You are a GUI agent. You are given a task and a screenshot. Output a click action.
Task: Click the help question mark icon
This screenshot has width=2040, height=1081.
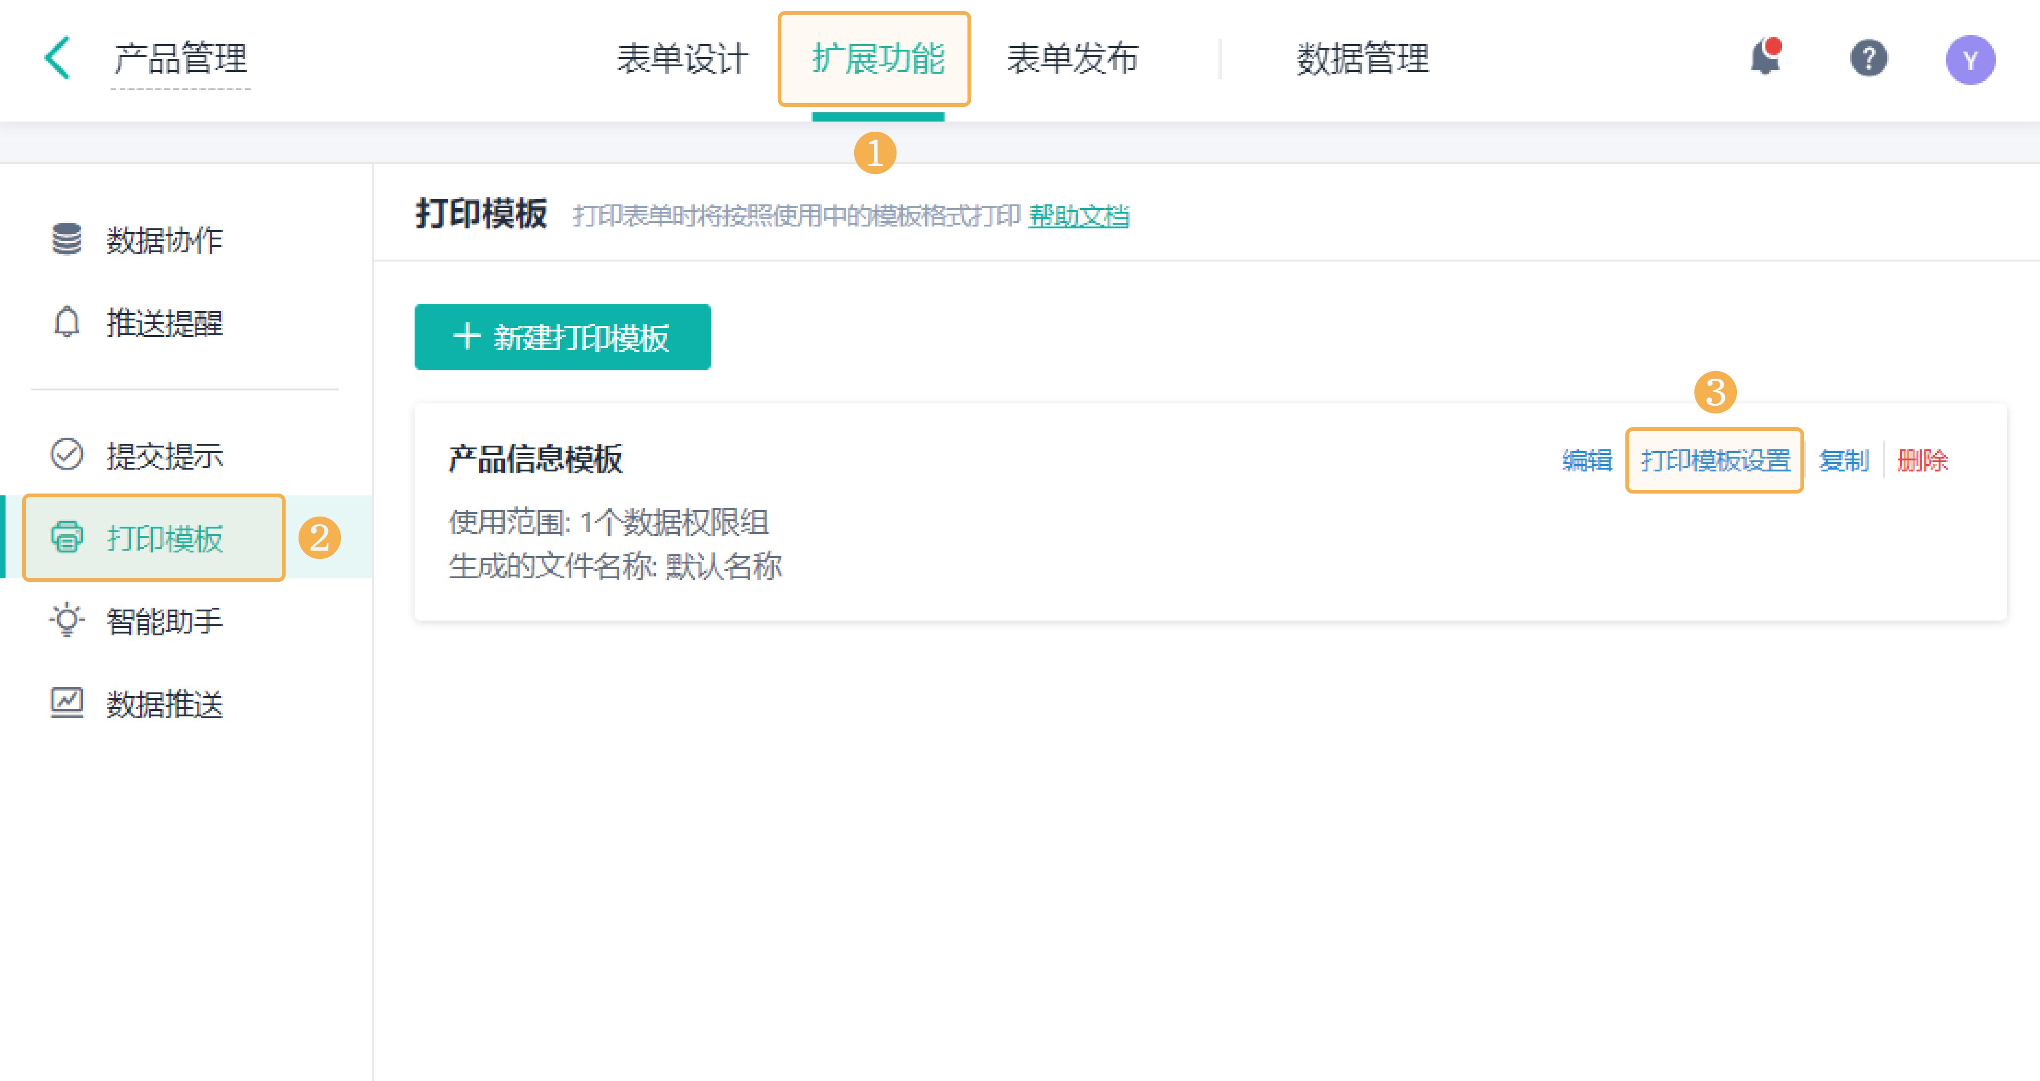(1870, 58)
